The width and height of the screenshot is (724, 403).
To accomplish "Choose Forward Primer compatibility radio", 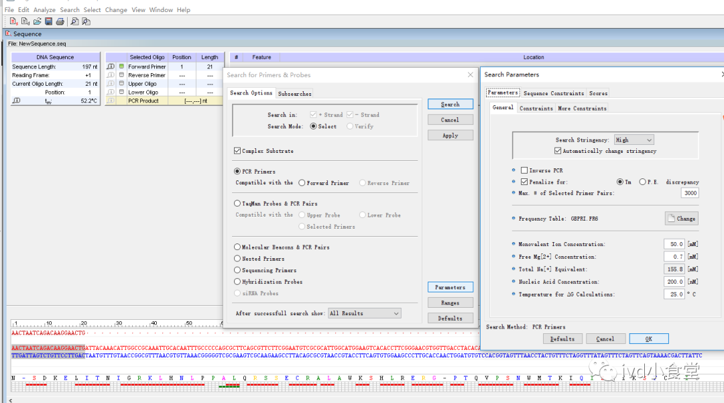I will click(302, 183).
